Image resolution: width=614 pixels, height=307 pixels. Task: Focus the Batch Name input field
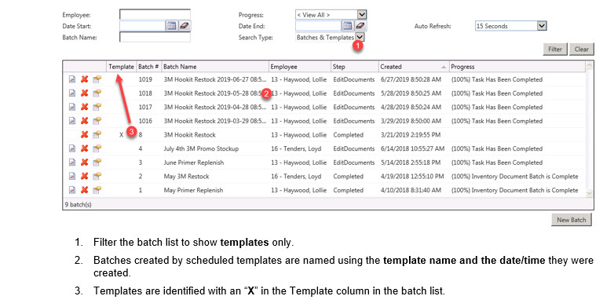click(155, 37)
